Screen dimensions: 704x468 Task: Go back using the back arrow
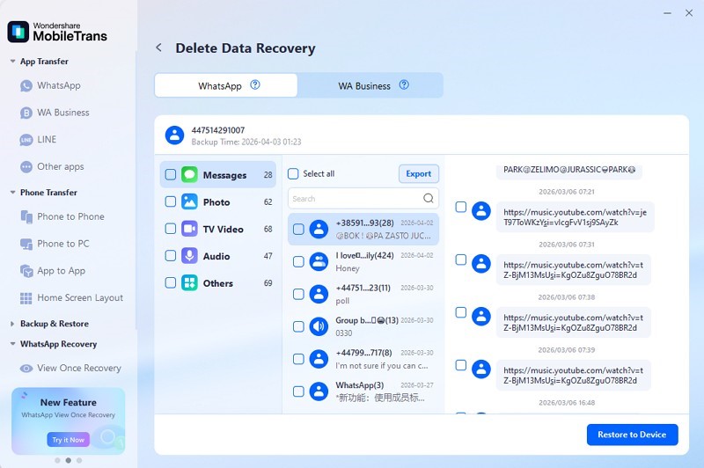pyautogui.click(x=158, y=48)
